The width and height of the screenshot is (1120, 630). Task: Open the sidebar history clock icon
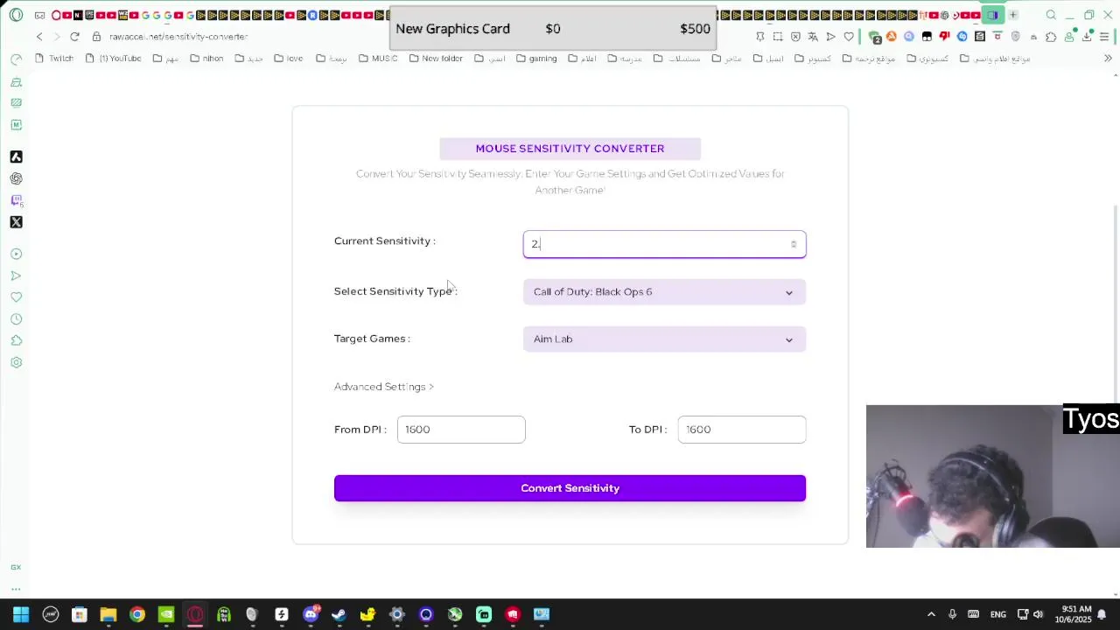[x=16, y=319]
